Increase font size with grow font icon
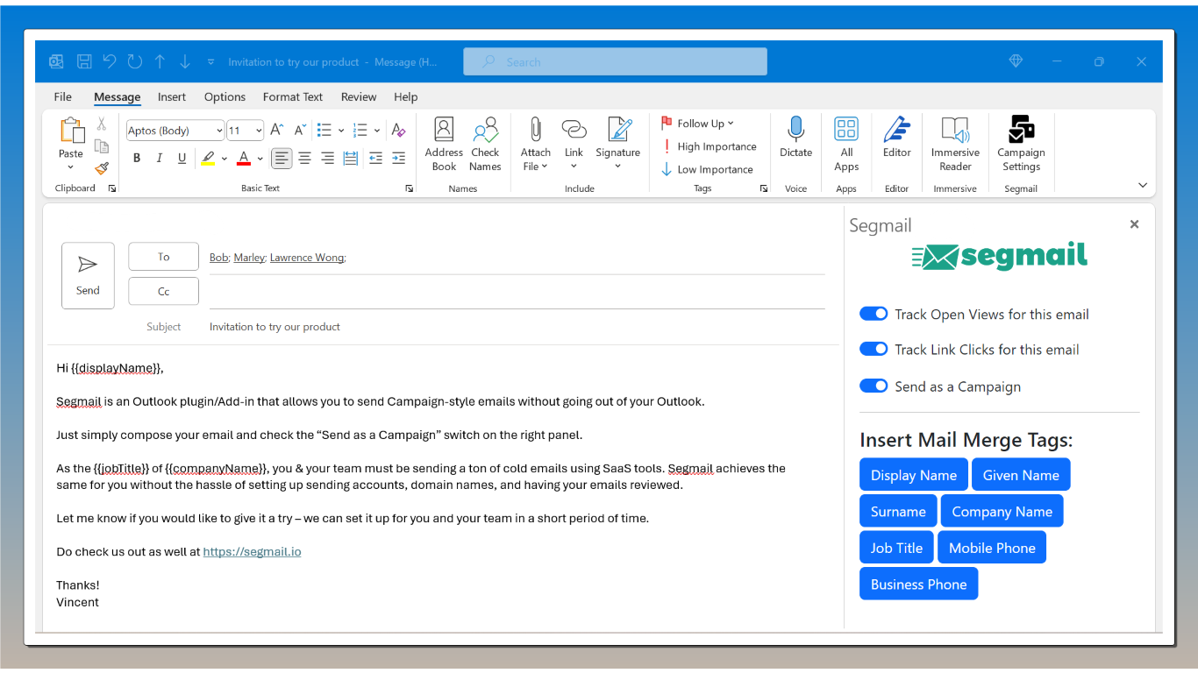The height and width of the screenshot is (673, 1198). [277, 130]
